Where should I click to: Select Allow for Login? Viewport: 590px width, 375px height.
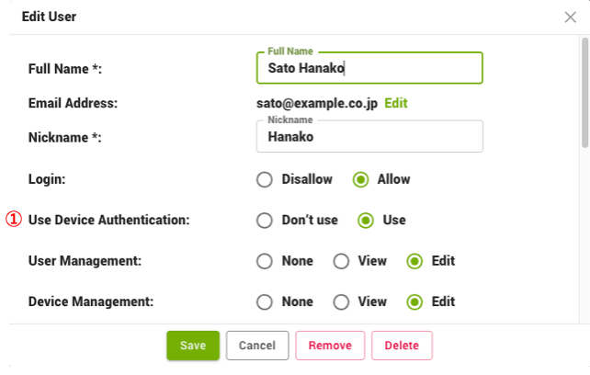(x=361, y=179)
